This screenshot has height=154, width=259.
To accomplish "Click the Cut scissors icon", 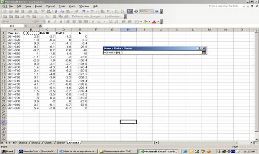I will click(x=56, y=11).
